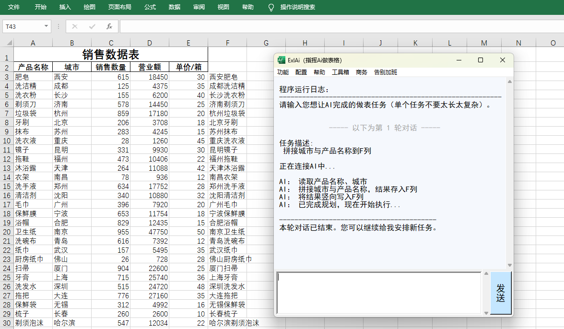Open the 页面布局 ribbon tab

coord(120,7)
